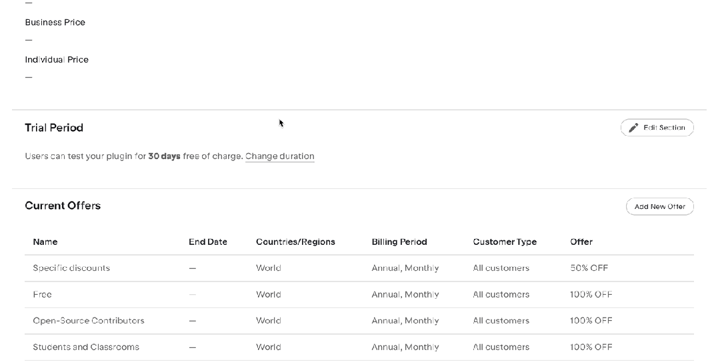Image resolution: width=720 pixels, height=362 pixels.
Task: Click Annual, Monthly in Students and Classrooms row
Action: click(x=405, y=347)
